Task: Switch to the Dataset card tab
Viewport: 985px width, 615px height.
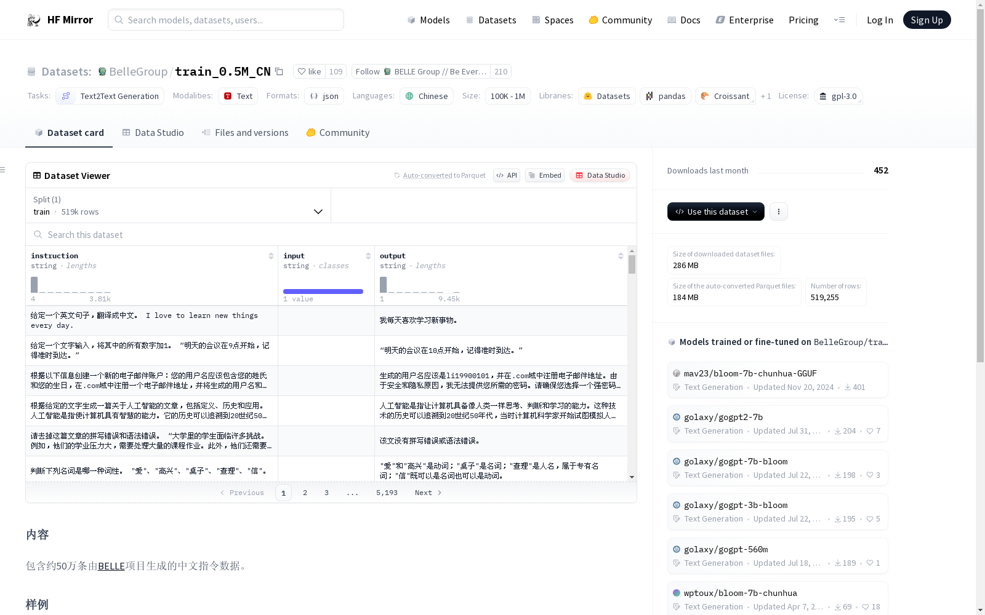Action: point(69,132)
